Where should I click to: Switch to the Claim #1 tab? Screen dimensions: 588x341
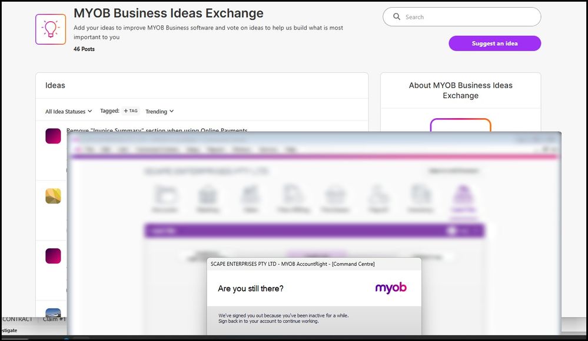[54, 319]
